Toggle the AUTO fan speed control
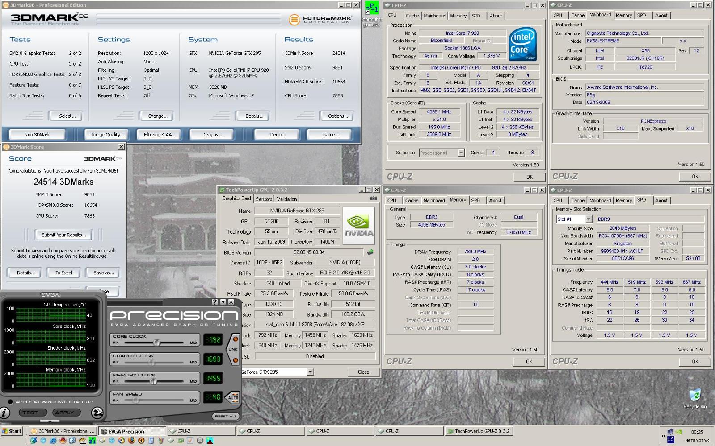This screenshot has width=715, height=446. pyautogui.click(x=233, y=397)
